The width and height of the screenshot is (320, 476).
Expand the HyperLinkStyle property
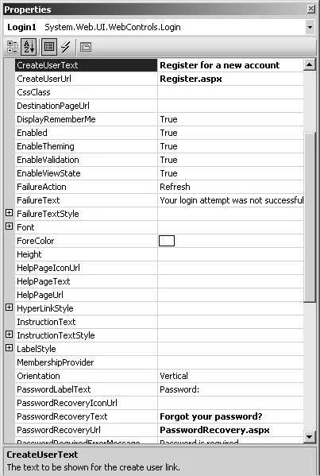tap(9, 308)
